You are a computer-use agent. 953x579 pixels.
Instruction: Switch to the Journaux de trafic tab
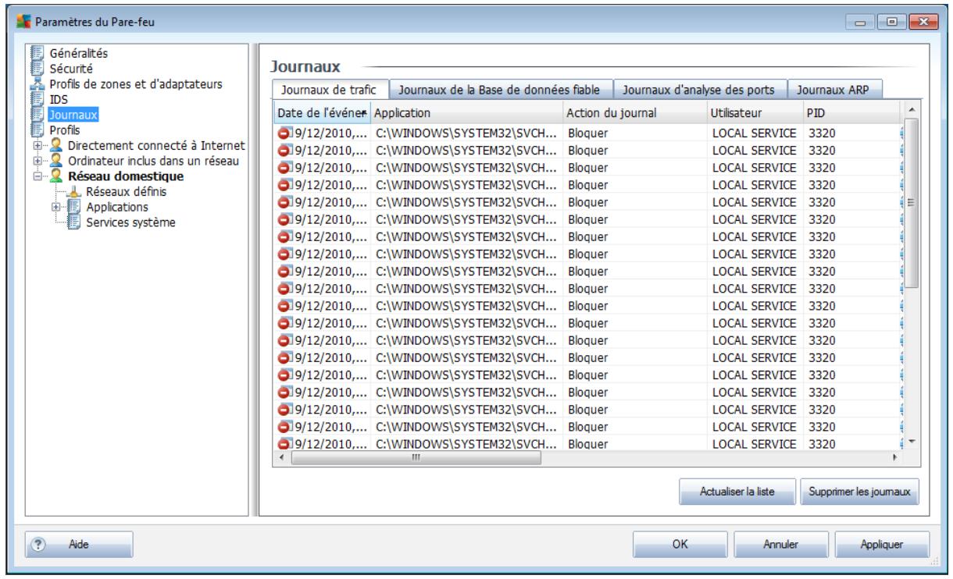point(329,90)
